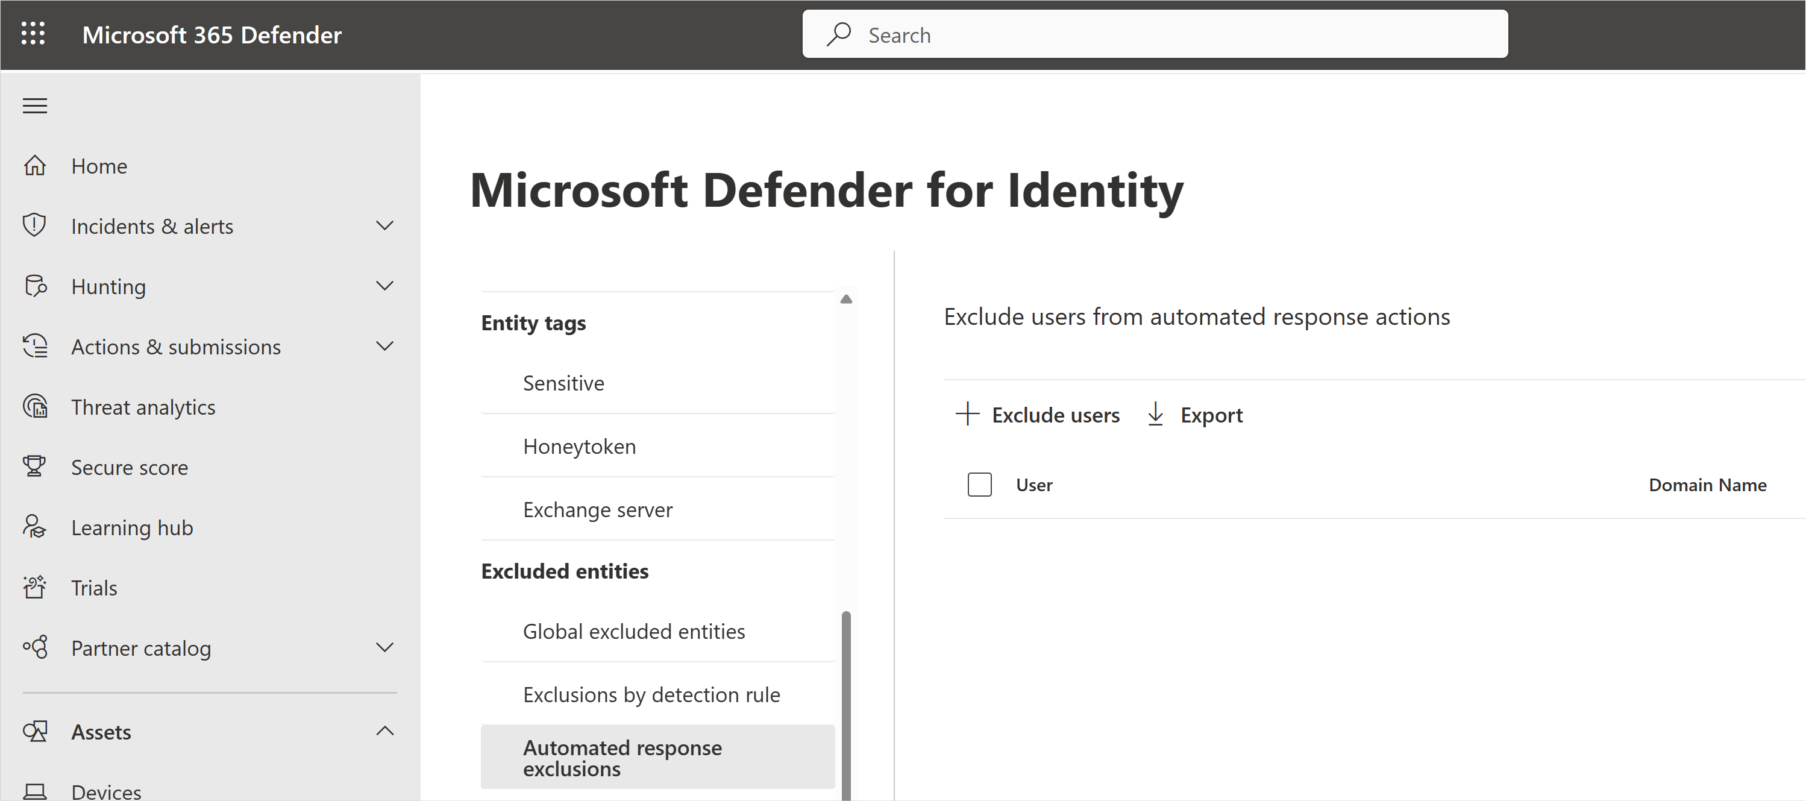Select the Sensitive entity tag
1806x801 pixels.
pos(565,383)
